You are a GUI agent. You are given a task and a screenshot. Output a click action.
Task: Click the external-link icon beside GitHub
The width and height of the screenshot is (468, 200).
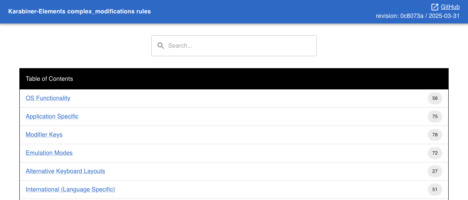pyautogui.click(x=435, y=7)
